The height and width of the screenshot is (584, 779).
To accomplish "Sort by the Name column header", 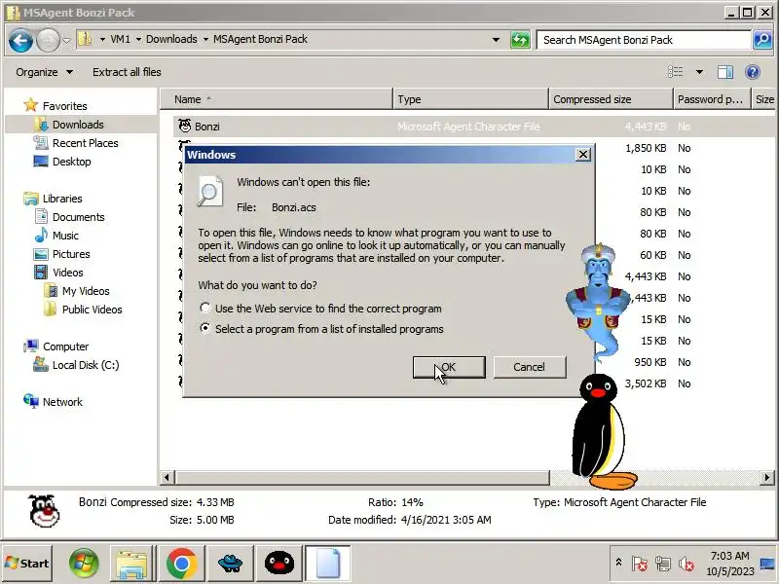I will (x=277, y=99).
